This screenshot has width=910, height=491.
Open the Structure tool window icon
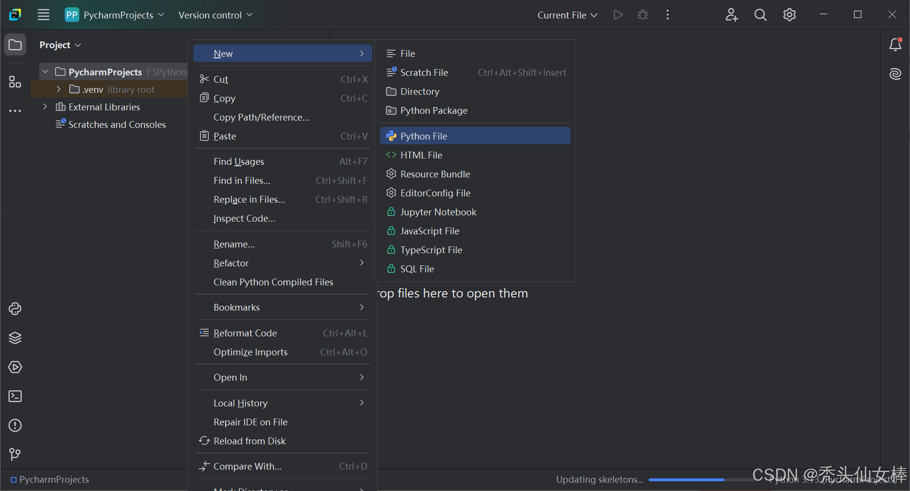click(15, 82)
